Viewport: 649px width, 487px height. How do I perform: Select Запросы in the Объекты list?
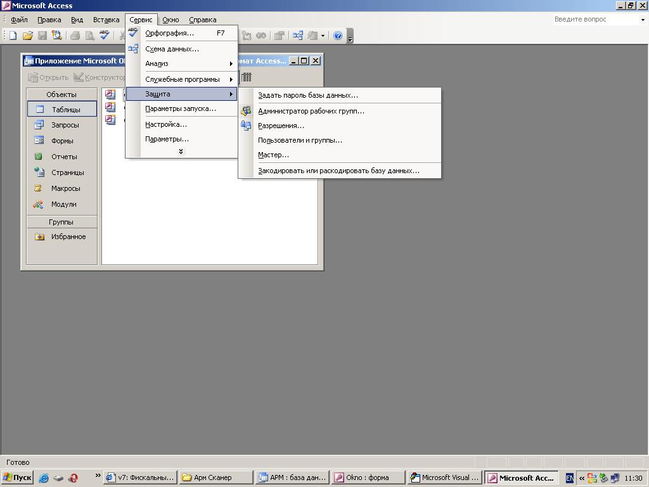62,125
